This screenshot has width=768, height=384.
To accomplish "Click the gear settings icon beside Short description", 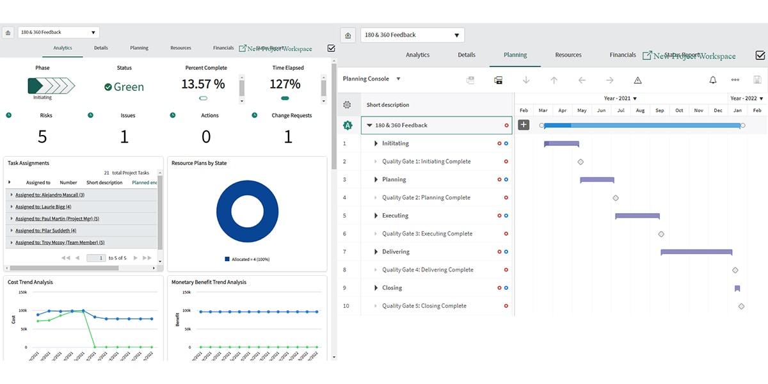I will (347, 105).
